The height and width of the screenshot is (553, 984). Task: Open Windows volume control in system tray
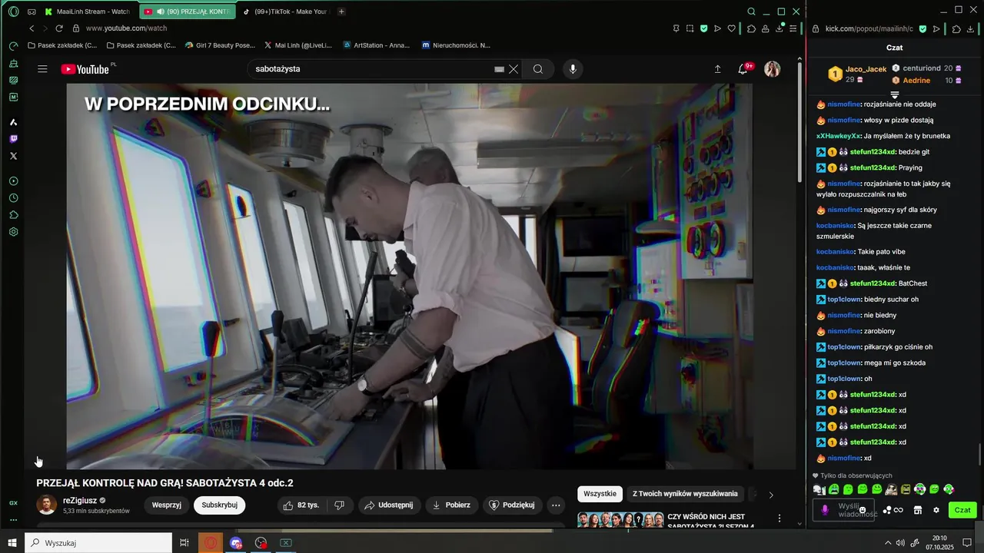click(x=900, y=543)
